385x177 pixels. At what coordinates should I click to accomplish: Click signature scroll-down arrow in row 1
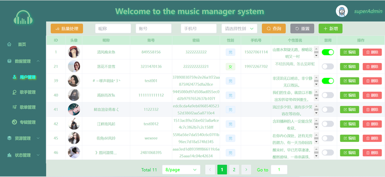pos(316,55)
